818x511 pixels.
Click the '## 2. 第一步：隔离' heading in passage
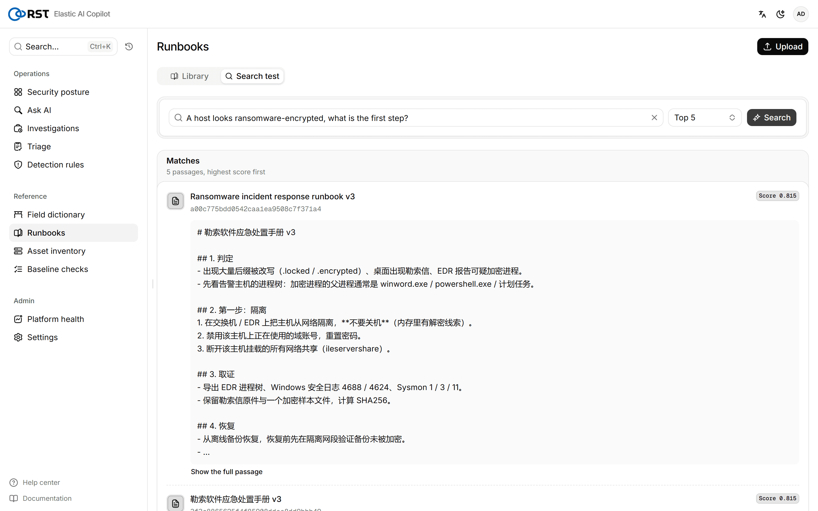[232, 310]
